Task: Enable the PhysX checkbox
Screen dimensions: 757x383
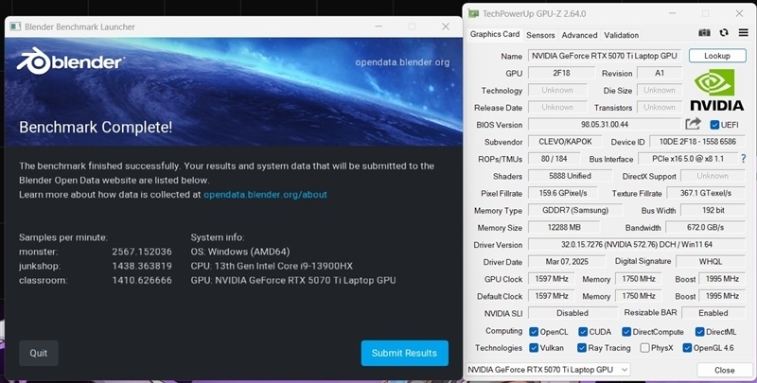Action: [644, 348]
